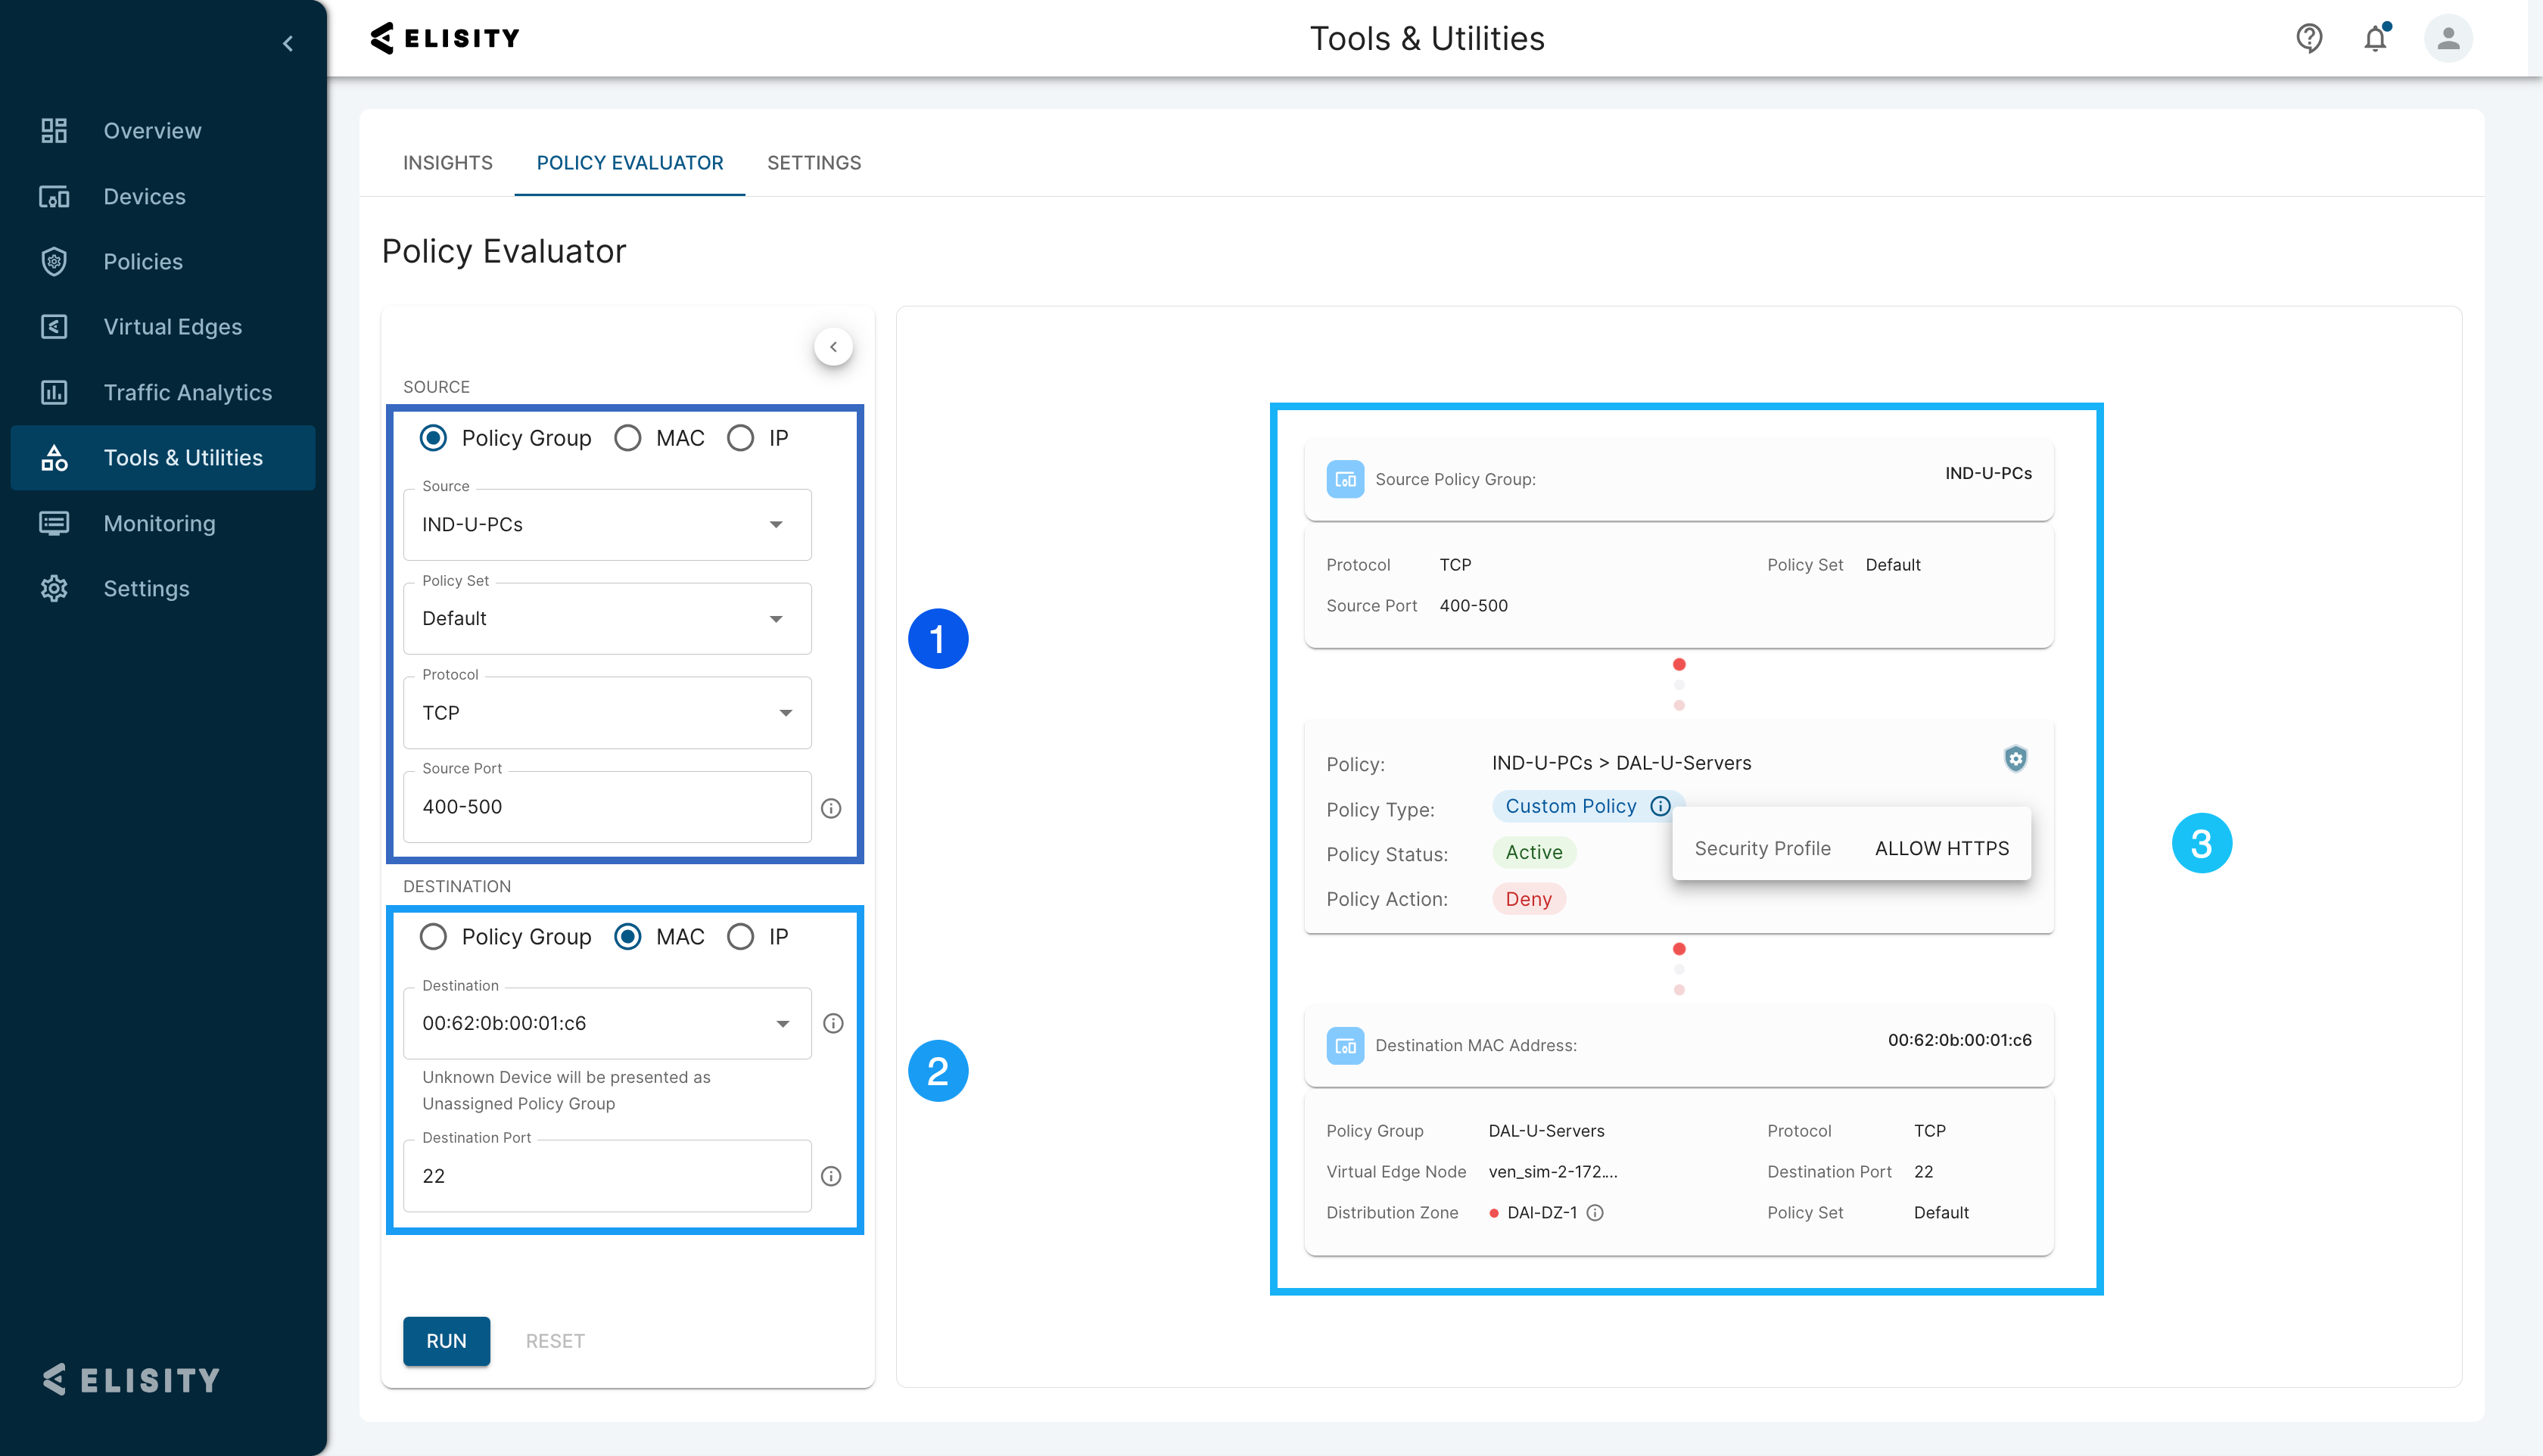Click the Source Port info icon
Screen dimensions: 2543x1456
[x=831, y=808]
